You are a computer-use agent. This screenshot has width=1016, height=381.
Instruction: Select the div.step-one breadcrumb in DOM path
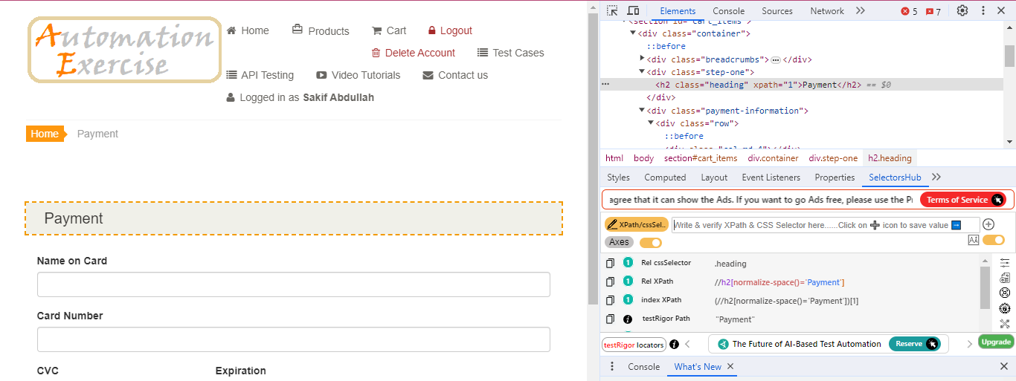833,158
